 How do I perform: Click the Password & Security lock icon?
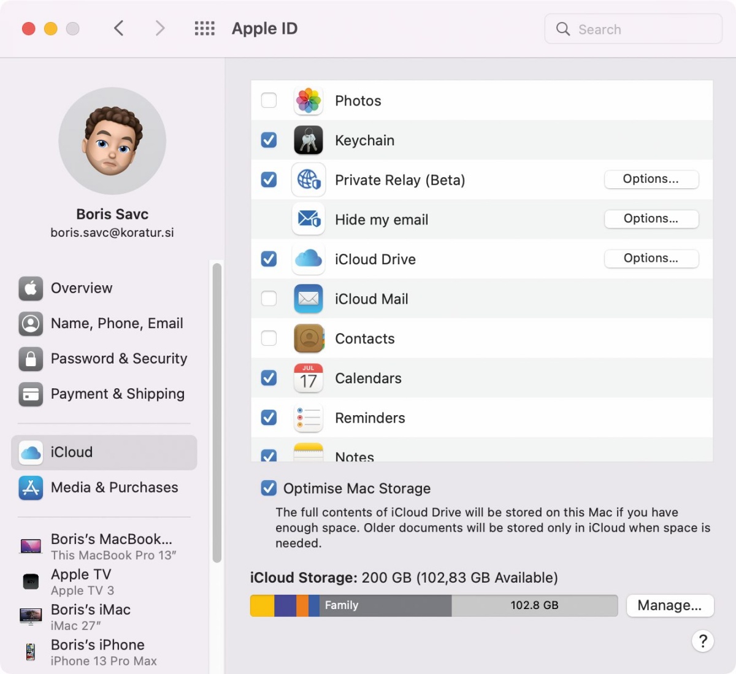tap(31, 359)
